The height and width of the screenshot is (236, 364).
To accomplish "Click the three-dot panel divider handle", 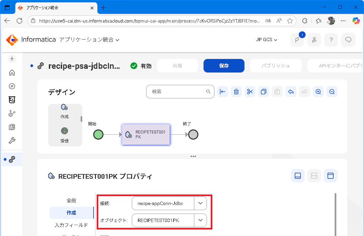I will coord(193,156).
